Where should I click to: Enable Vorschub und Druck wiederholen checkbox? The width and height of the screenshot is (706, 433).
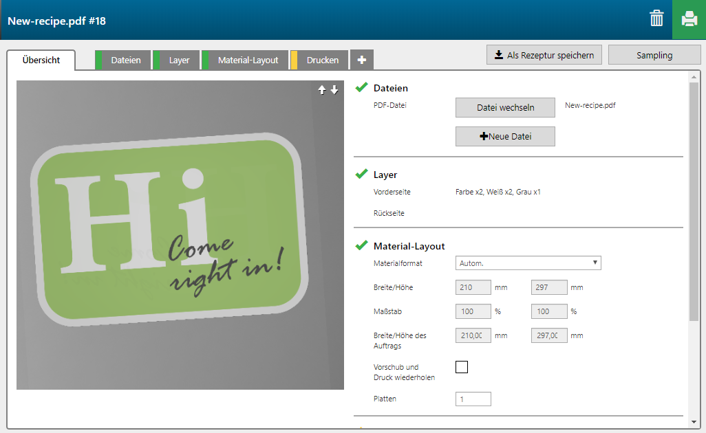[462, 367]
